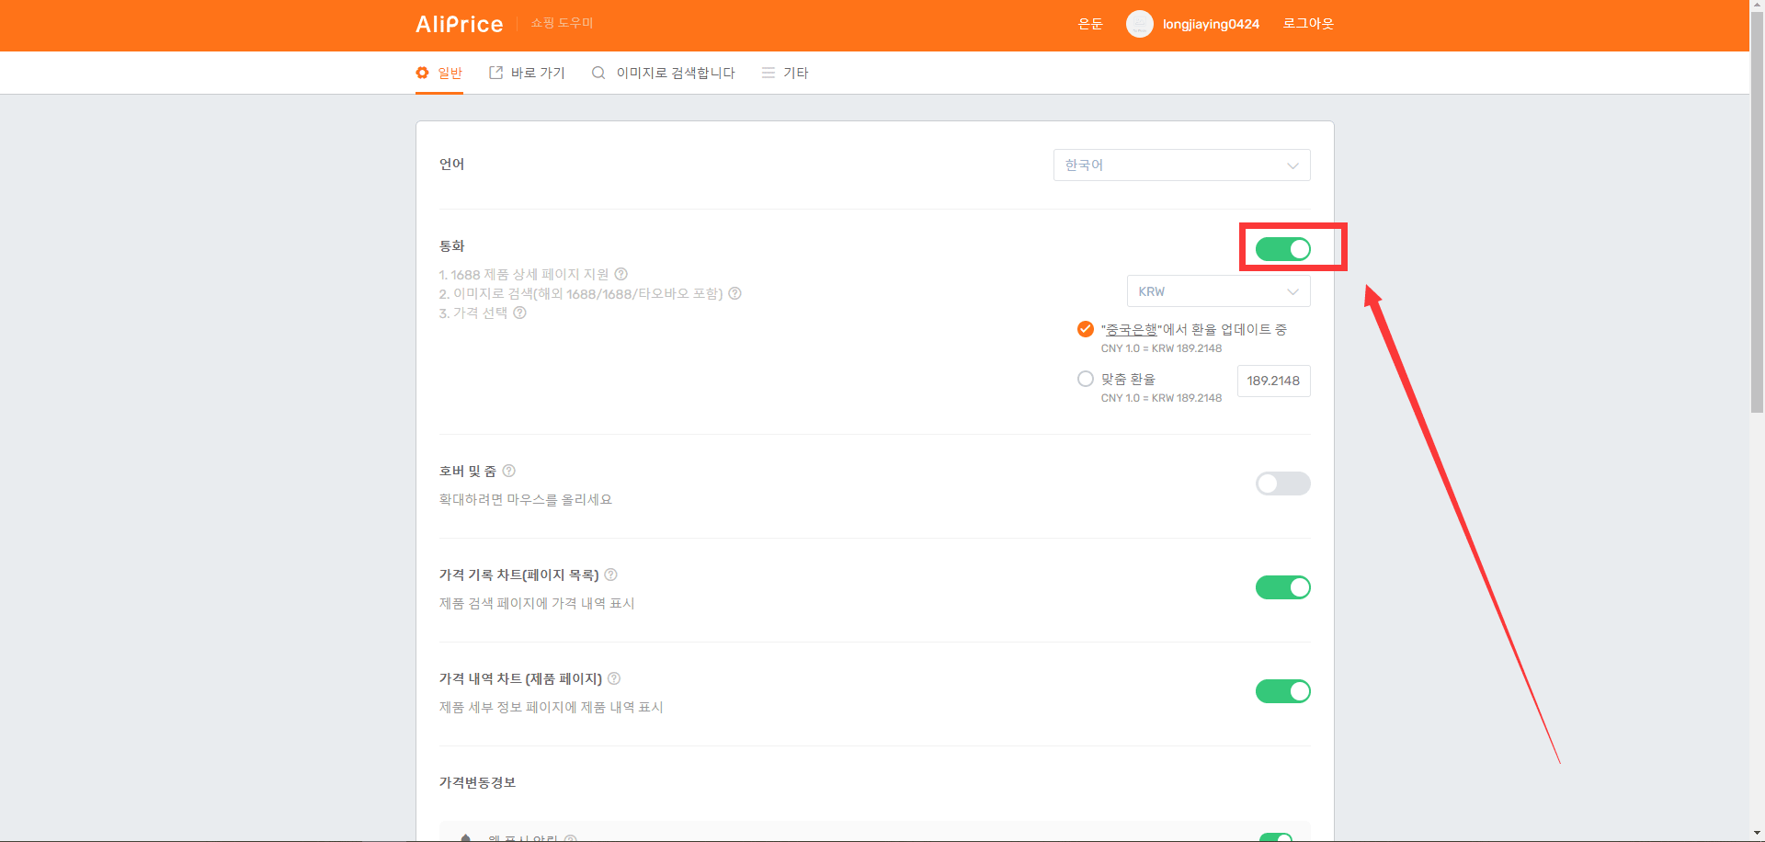The image size is (1765, 842).
Task: Click help icon beside 이미지로 검색 option
Action: point(735,293)
